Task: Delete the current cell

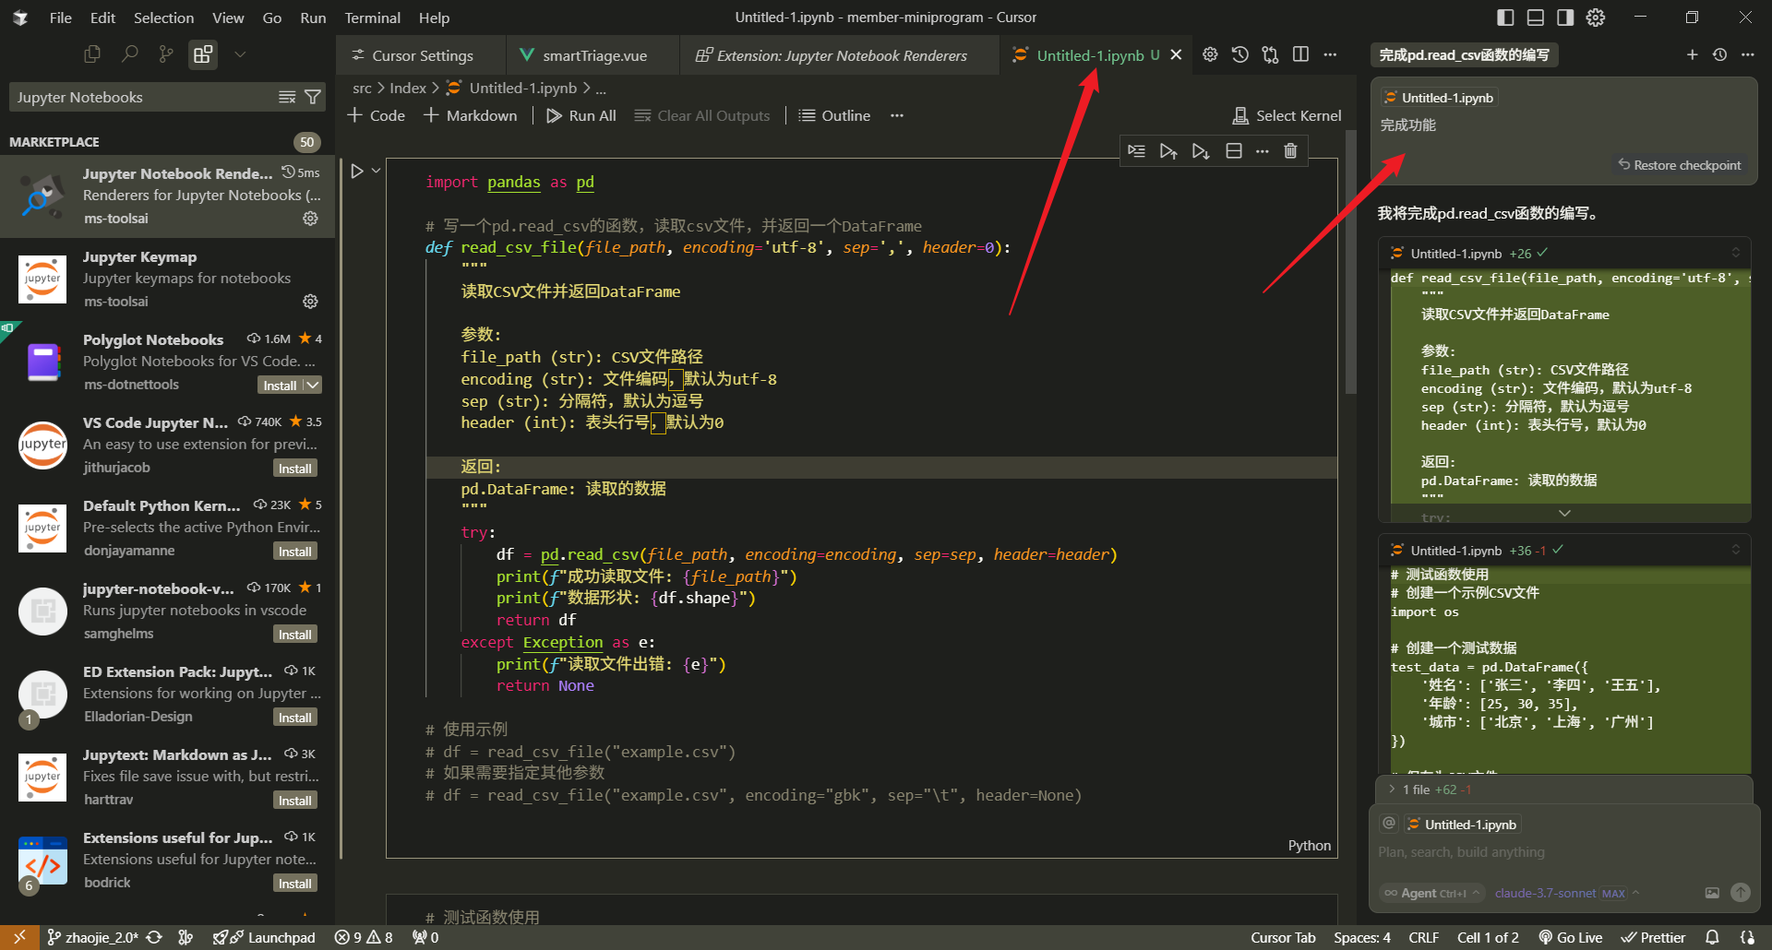Action: click(x=1290, y=151)
